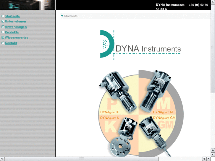
Task: Expand the Produkte menu icon
Action: [3, 32]
